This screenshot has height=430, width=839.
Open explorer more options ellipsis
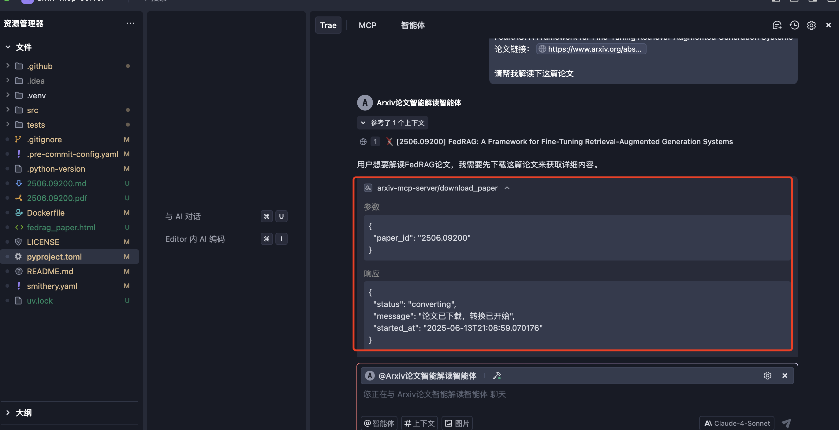(x=130, y=24)
